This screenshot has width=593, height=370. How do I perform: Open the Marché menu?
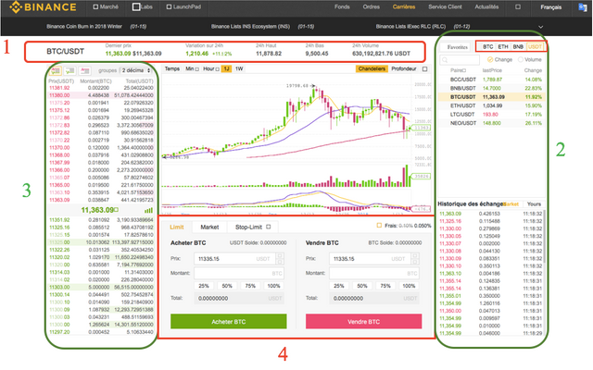(106, 6)
